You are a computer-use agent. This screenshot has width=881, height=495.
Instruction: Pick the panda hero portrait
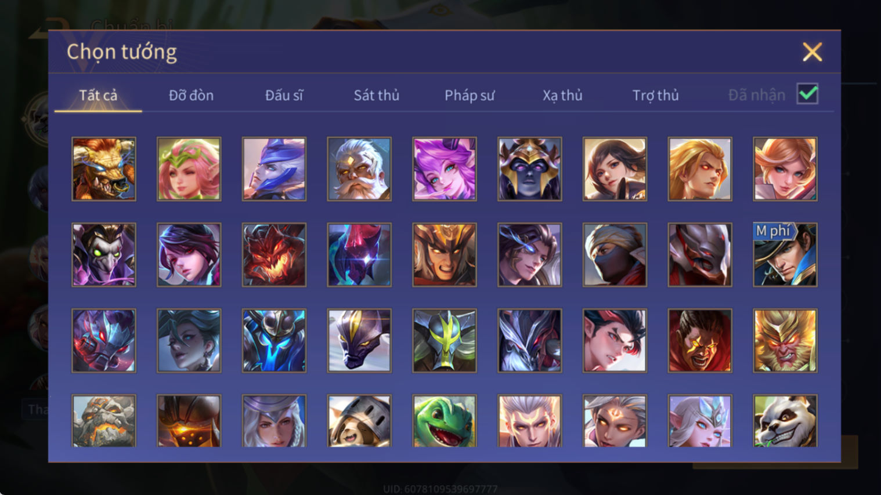click(785, 421)
